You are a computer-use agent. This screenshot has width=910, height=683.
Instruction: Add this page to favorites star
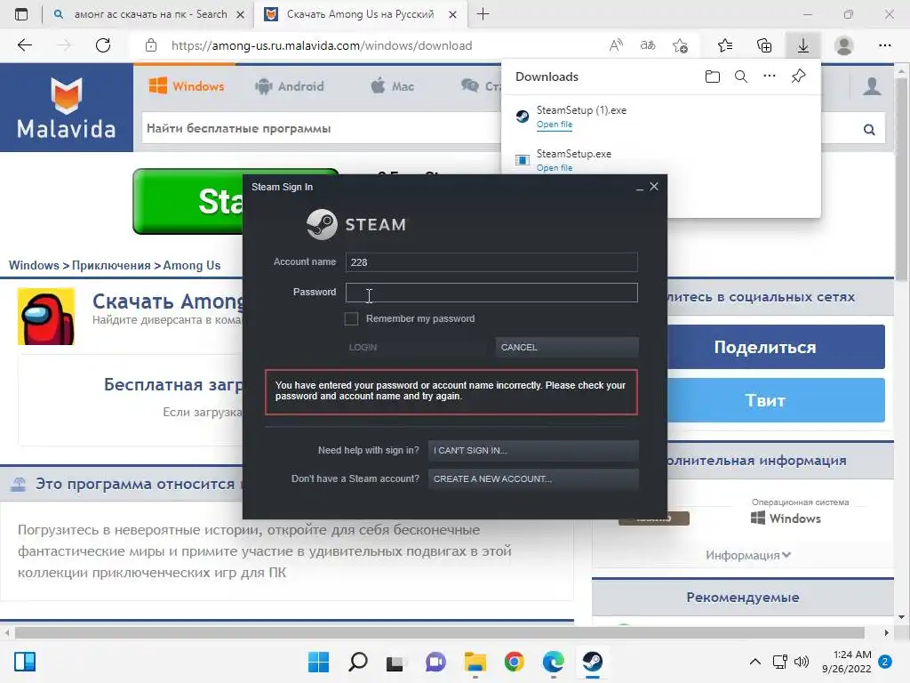680,45
